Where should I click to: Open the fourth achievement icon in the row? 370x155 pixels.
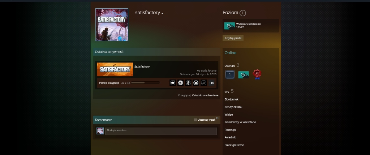(x=196, y=83)
